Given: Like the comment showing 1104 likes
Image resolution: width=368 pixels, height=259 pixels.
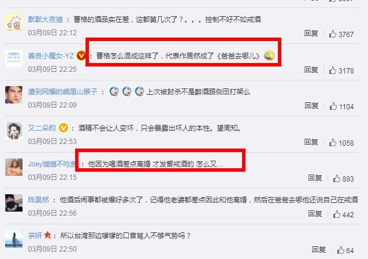Looking at the screenshot, I should [333, 106].
